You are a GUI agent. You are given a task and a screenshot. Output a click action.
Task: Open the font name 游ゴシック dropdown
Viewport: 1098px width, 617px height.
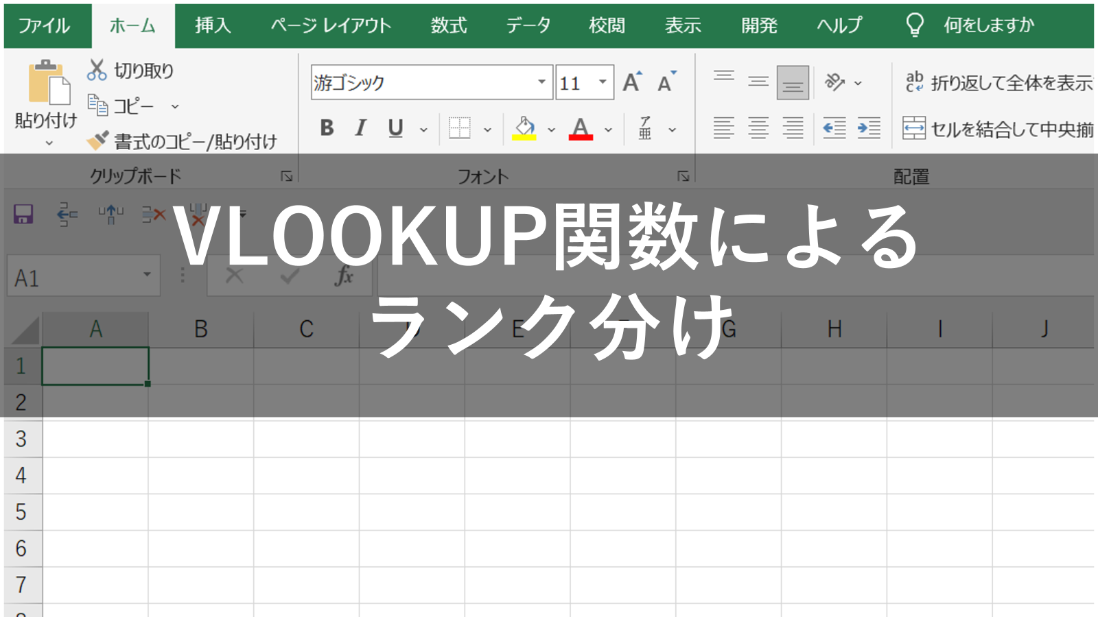coord(541,82)
